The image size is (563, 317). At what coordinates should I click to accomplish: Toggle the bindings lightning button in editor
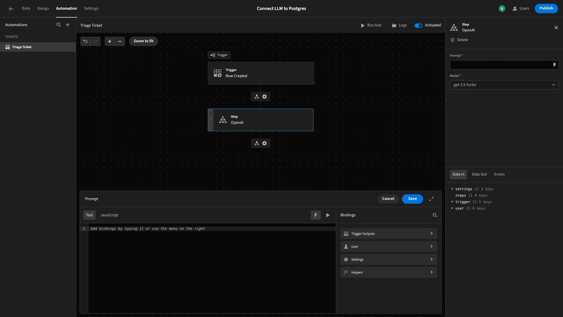pyautogui.click(x=316, y=215)
